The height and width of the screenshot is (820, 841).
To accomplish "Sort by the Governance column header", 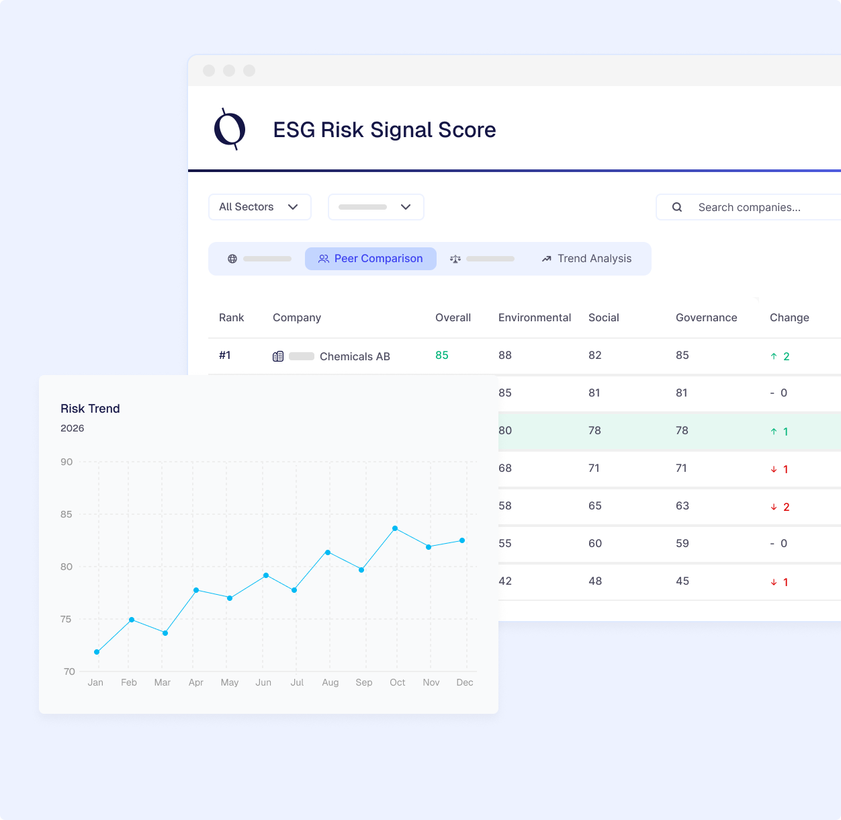I will click(706, 317).
